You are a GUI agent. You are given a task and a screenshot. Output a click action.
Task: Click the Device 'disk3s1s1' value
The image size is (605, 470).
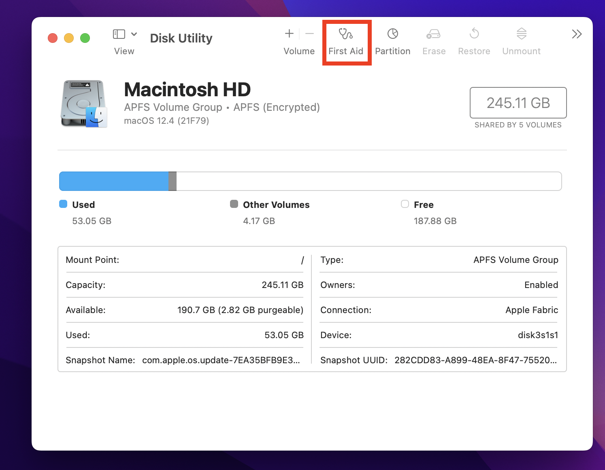coord(538,335)
